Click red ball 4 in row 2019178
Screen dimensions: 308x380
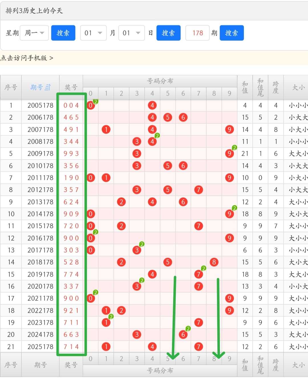(x=152, y=274)
